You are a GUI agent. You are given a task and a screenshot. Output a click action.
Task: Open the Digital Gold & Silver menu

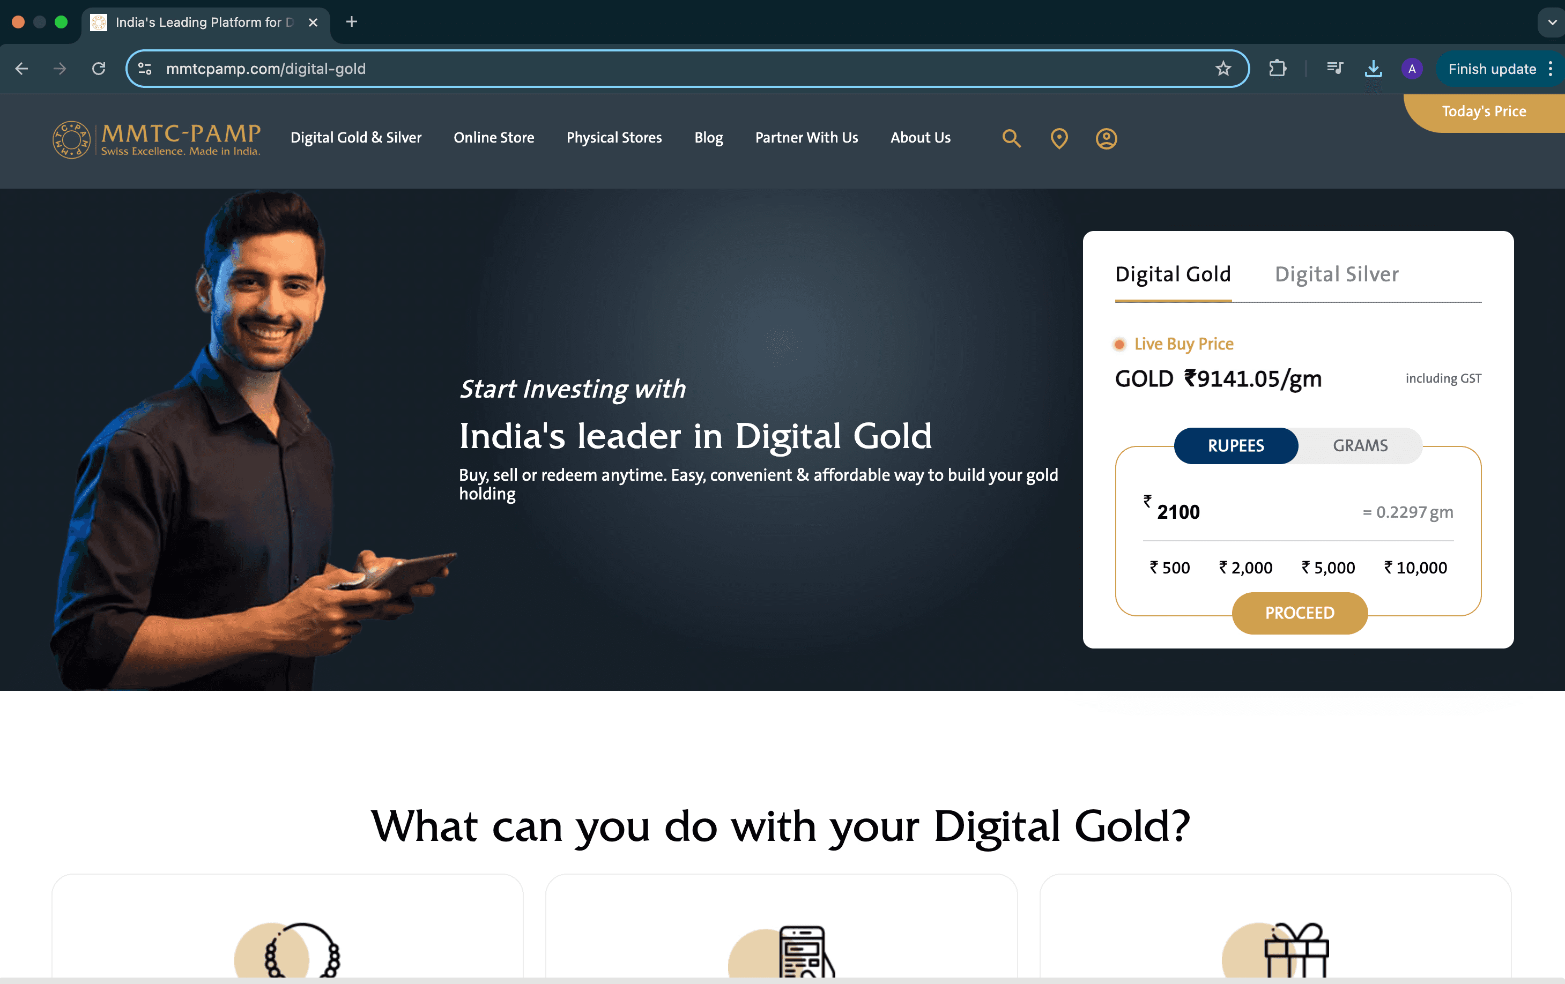(355, 138)
